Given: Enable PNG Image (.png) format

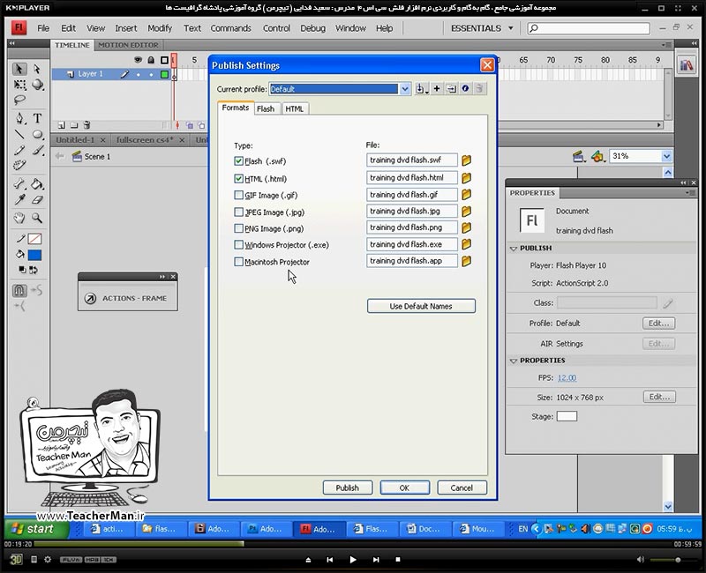Looking at the screenshot, I should click(238, 228).
